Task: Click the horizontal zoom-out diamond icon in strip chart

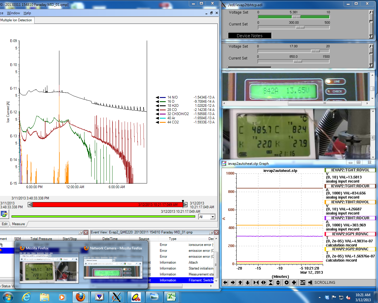Action: click(x=263, y=283)
